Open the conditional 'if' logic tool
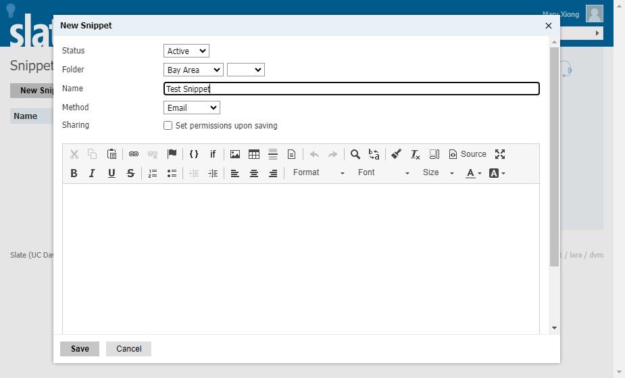Image resolution: width=625 pixels, height=378 pixels. coord(212,154)
